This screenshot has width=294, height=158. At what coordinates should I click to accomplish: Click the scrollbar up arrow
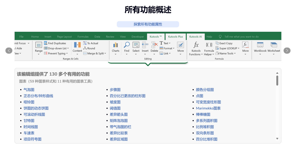[x=277, y=73]
